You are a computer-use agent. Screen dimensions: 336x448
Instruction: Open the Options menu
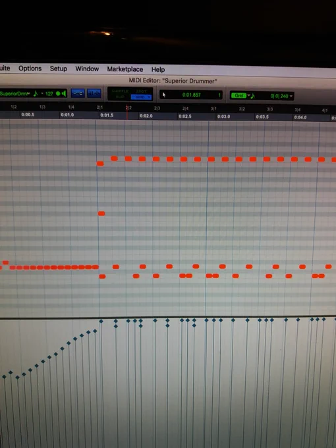(30, 69)
